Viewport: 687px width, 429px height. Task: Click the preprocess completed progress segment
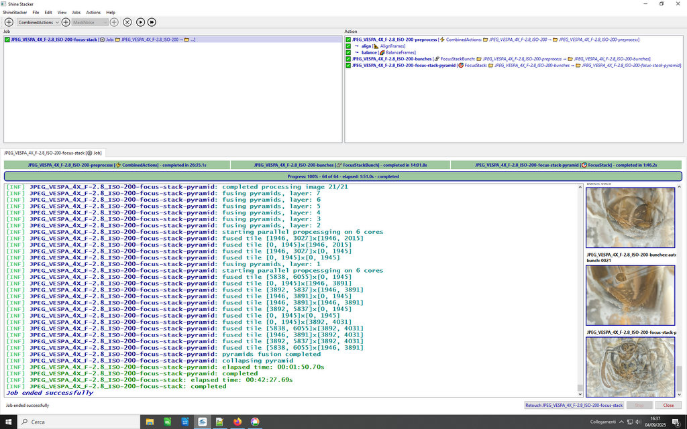coord(117,165)
